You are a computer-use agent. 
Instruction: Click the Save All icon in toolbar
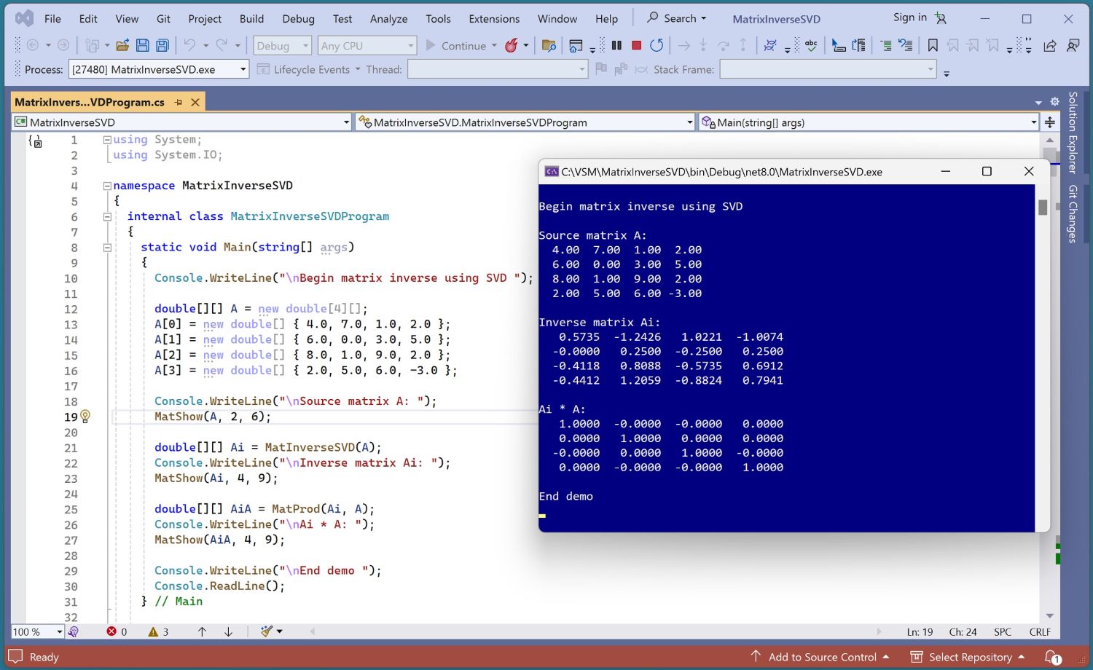162,45
